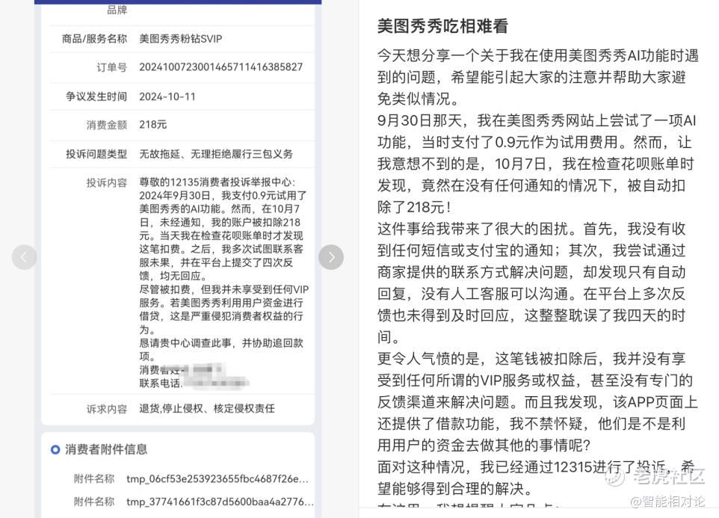
Task: Select complaint type 无故拖延、无理拒绝履行三包义务
Action: pyautogui.click(x=216, y=154)
